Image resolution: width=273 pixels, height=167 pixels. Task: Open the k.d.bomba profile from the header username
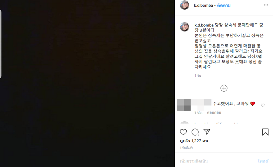point(203,5)
